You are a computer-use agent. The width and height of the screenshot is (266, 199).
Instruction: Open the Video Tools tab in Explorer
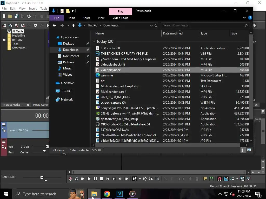pos(120,18)
